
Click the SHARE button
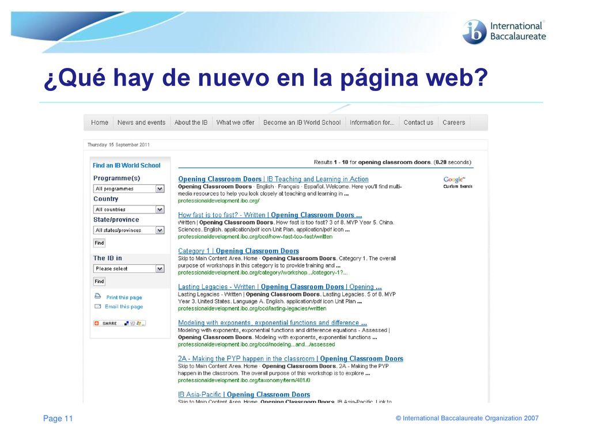[x=119, y=323]
